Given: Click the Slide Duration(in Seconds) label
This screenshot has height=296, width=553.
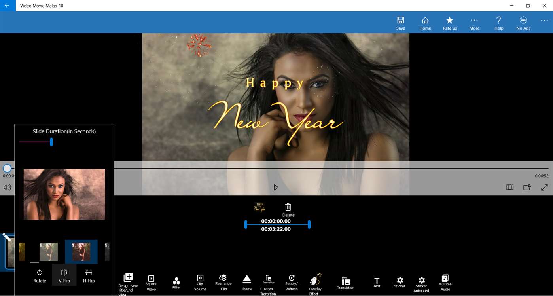Looking at the screenshot, I should click(x=64, y=131).
